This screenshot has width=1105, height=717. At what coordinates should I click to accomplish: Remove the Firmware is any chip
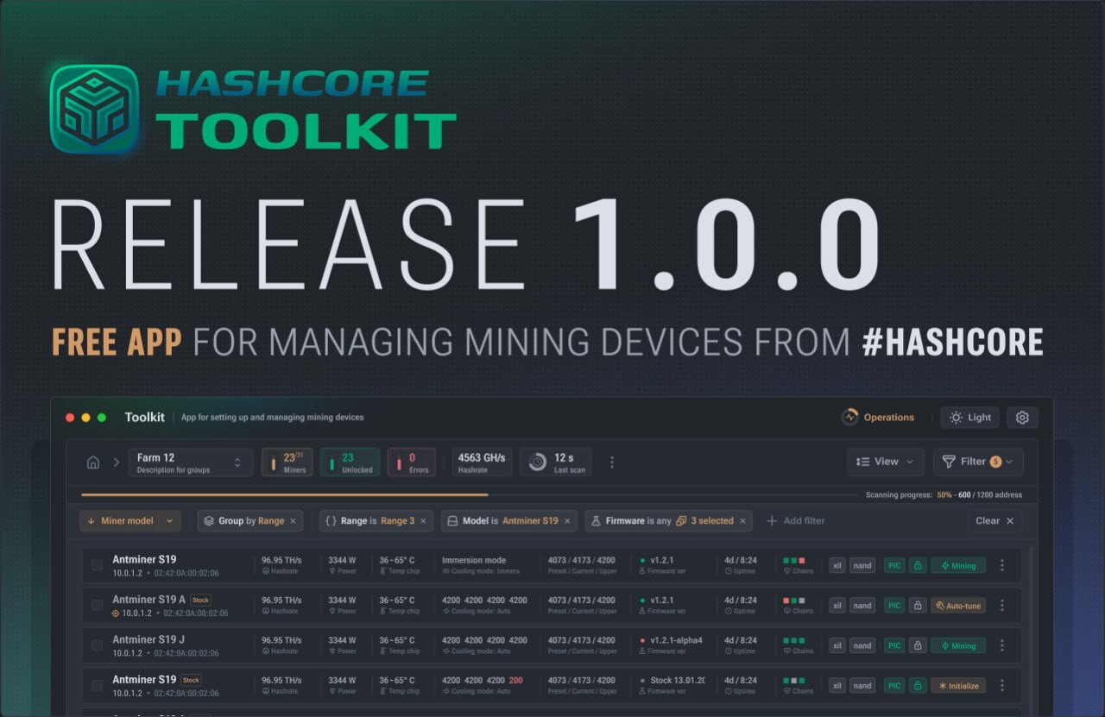pyautogui.click(x=743, y=521)
